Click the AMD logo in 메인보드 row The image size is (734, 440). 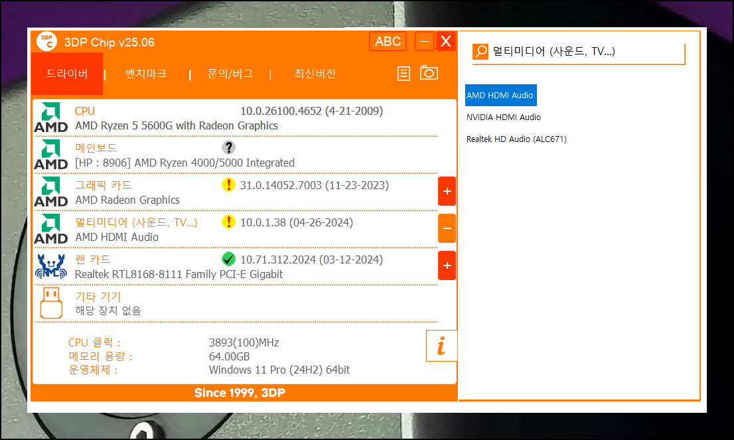click(x=51, y=155)
